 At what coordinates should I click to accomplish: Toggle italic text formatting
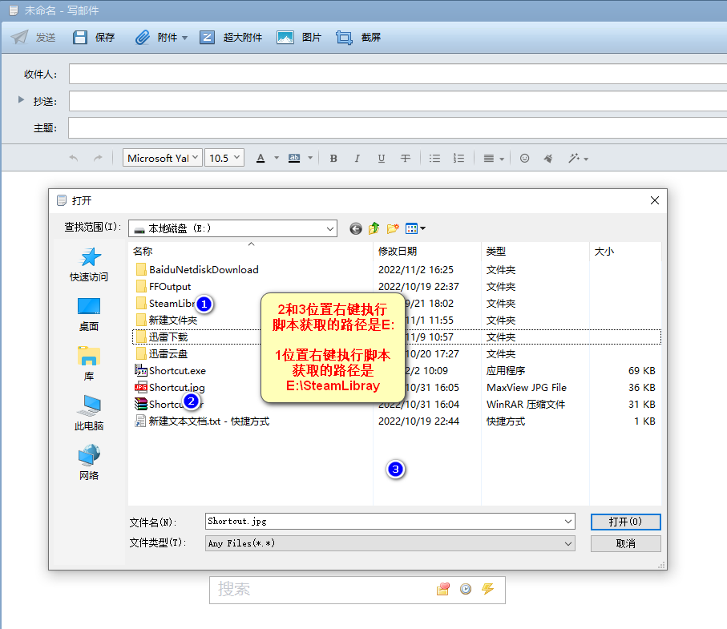click(357, 159)
